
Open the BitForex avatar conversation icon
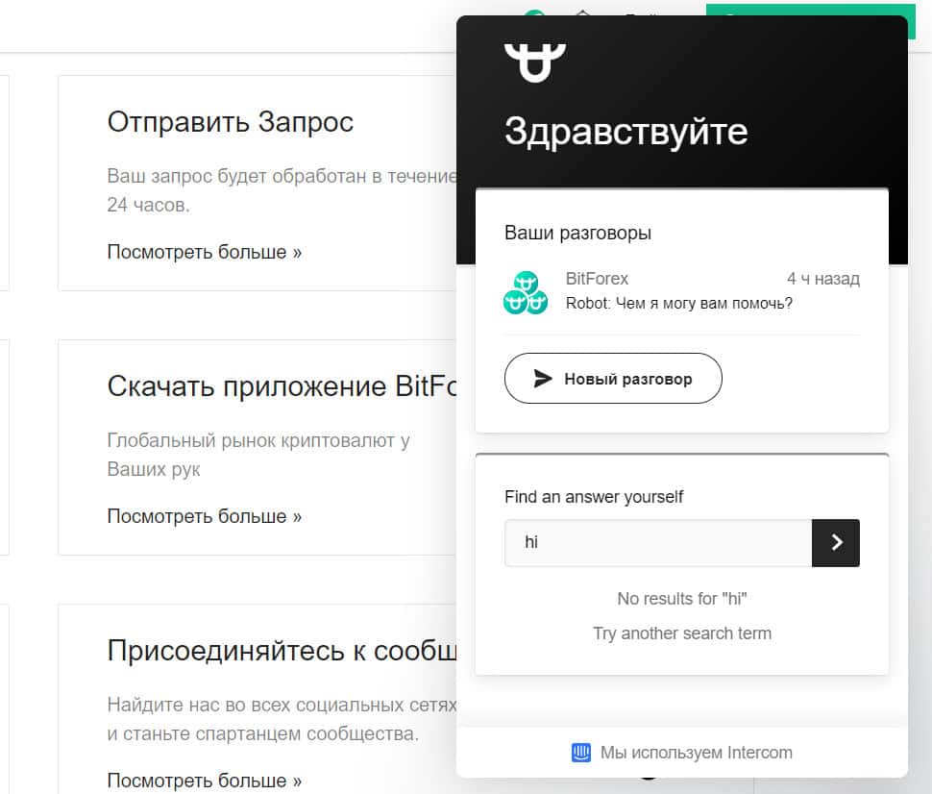pyautogui.click(x=526, y=292)
